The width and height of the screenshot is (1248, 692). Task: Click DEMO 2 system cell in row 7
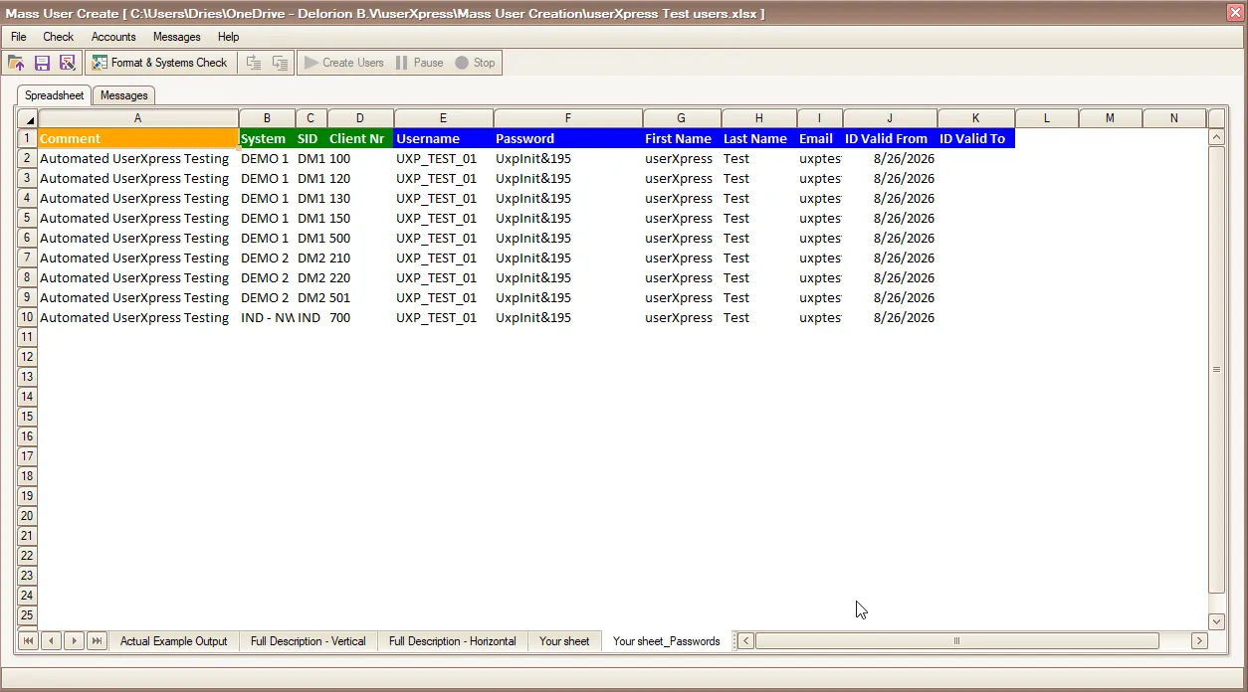pos(267,258)
